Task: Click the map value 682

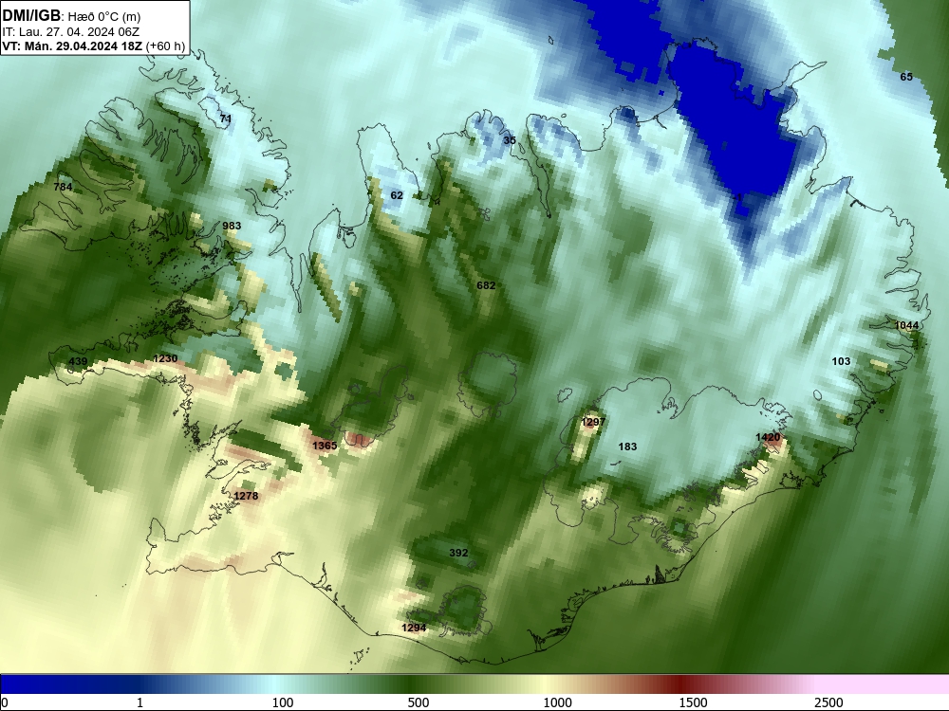Action: pos(486,285)
